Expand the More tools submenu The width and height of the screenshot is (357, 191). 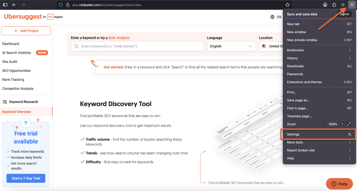click(319, 142)
